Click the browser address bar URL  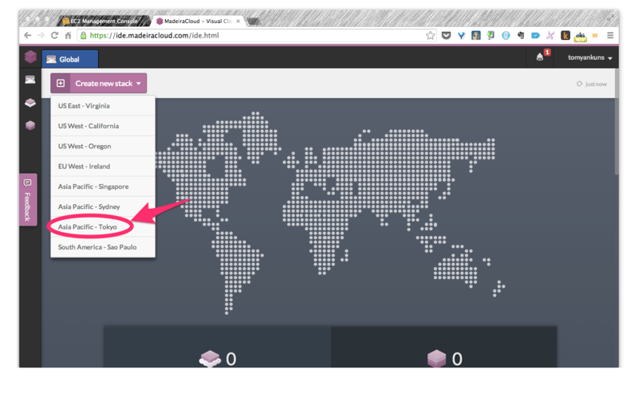click(154, 35)
